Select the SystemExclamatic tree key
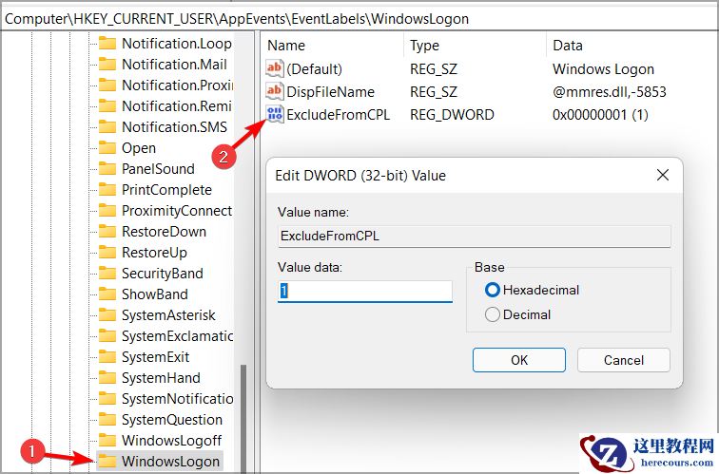The width and height of the screenshot is (719, 474). (178, 336)
